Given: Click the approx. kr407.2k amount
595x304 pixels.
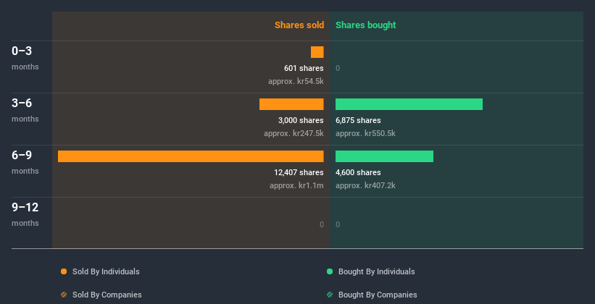Looking at the screenshot, I should point(365,185).
